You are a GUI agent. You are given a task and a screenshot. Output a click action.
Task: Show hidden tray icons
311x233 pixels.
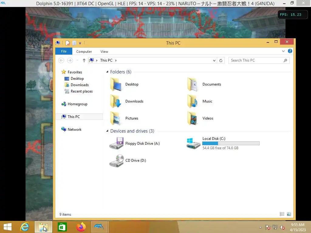260,227
